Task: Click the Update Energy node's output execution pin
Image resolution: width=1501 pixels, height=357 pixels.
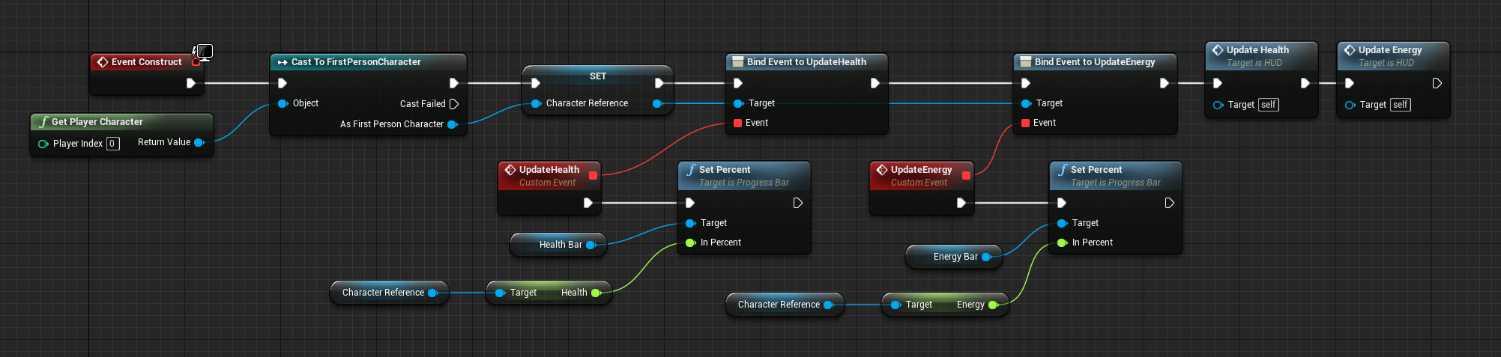Action: tap(1437, 83)
